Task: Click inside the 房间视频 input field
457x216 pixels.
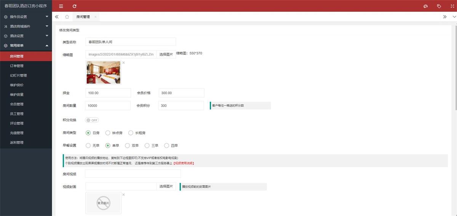Action: (127, 174)
